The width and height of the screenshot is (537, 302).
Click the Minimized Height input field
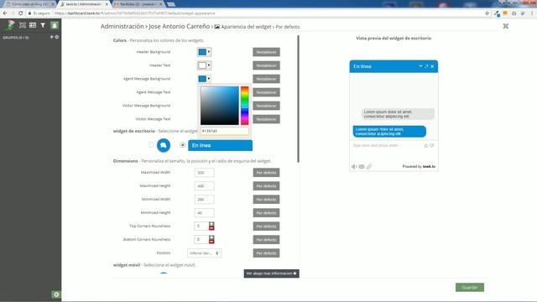(x=205, y=212)
